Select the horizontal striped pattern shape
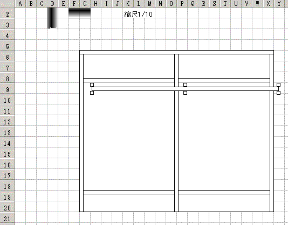The height and width of the screenshot is (225, 288). [79, 13]
